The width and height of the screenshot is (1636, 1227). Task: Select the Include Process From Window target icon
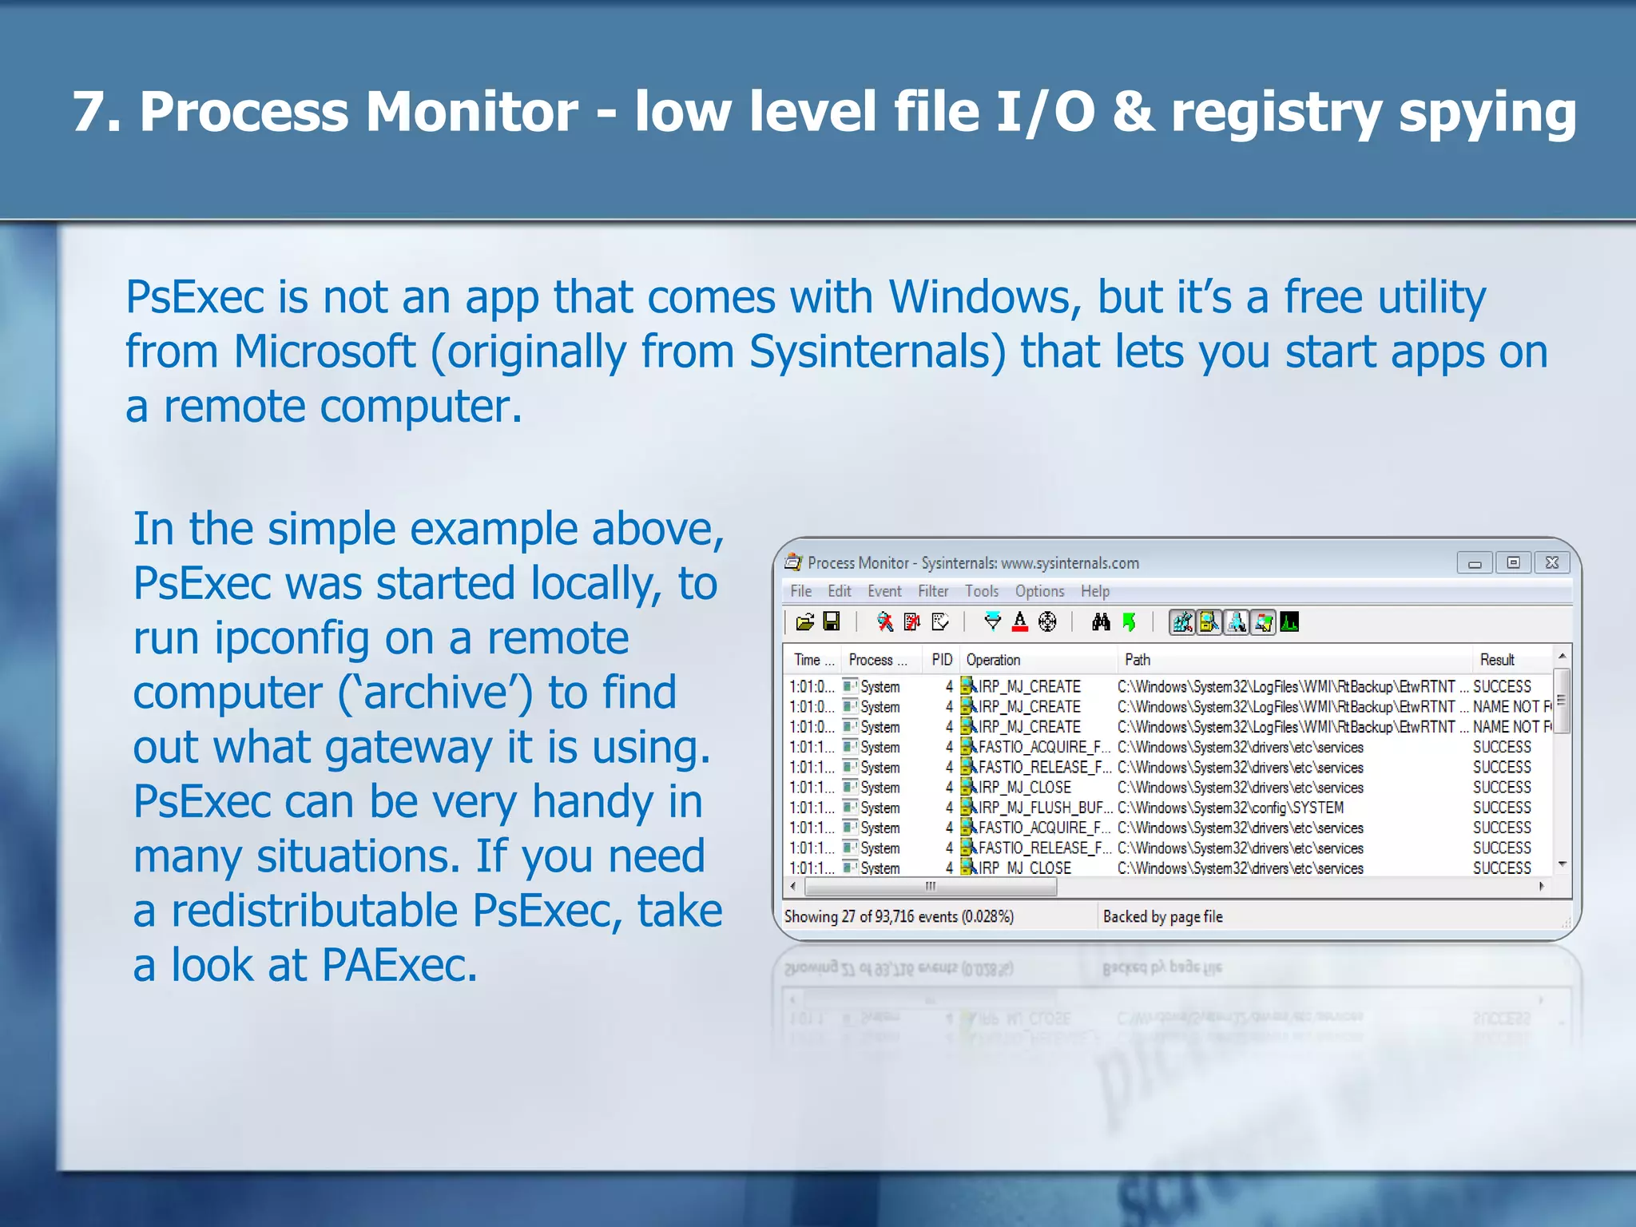click(x=1047, y=621)
